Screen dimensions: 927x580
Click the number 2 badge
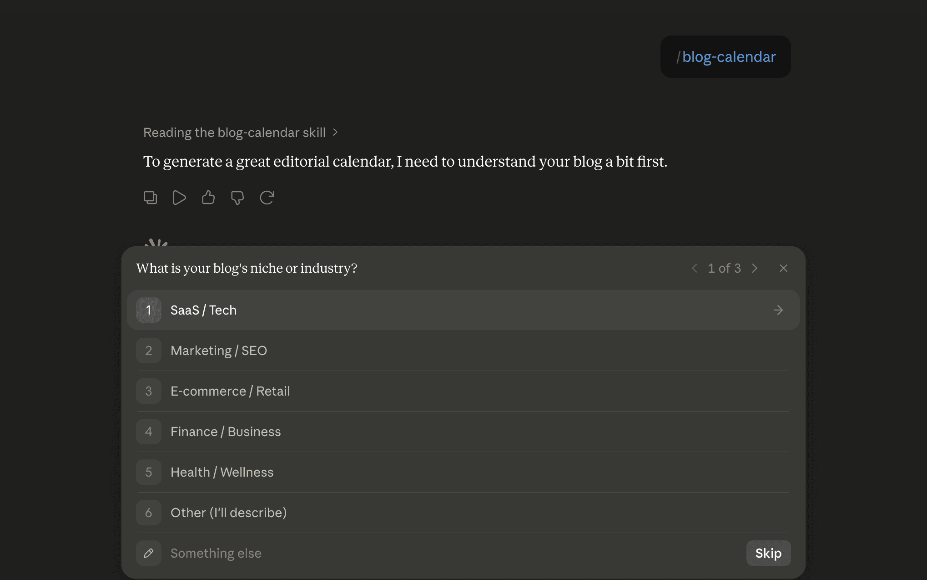149,351
